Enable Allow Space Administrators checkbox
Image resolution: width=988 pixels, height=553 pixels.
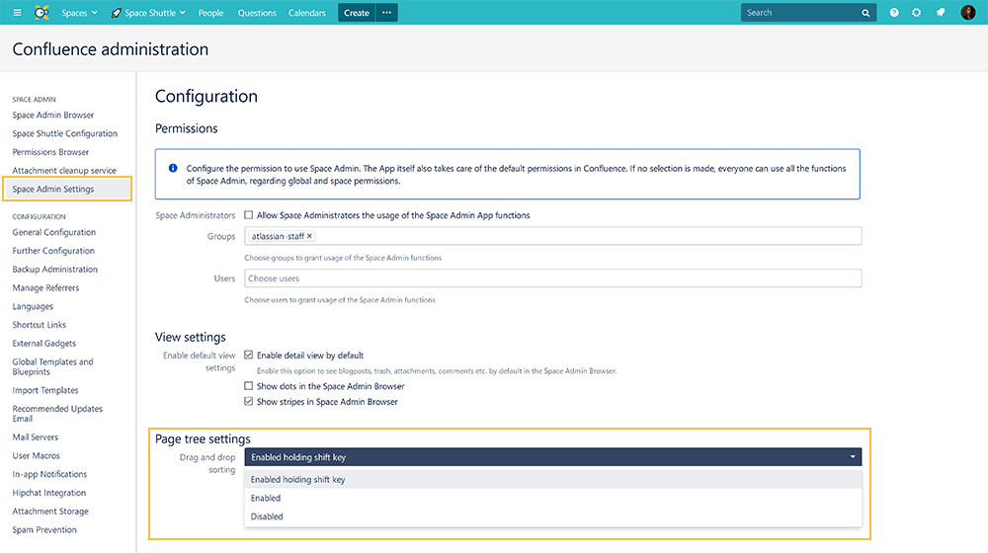[x=248, y=215]
